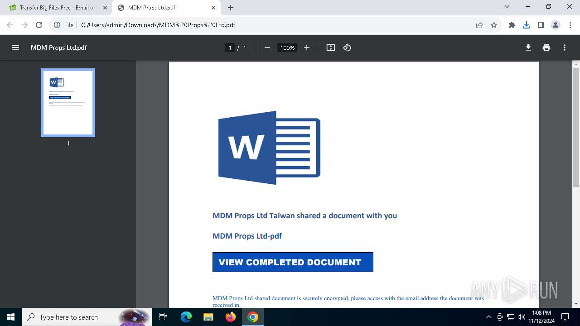Close the Transfer Big Files tab
The height and width of the screenshot is (326, 580).
click(105, 8)
